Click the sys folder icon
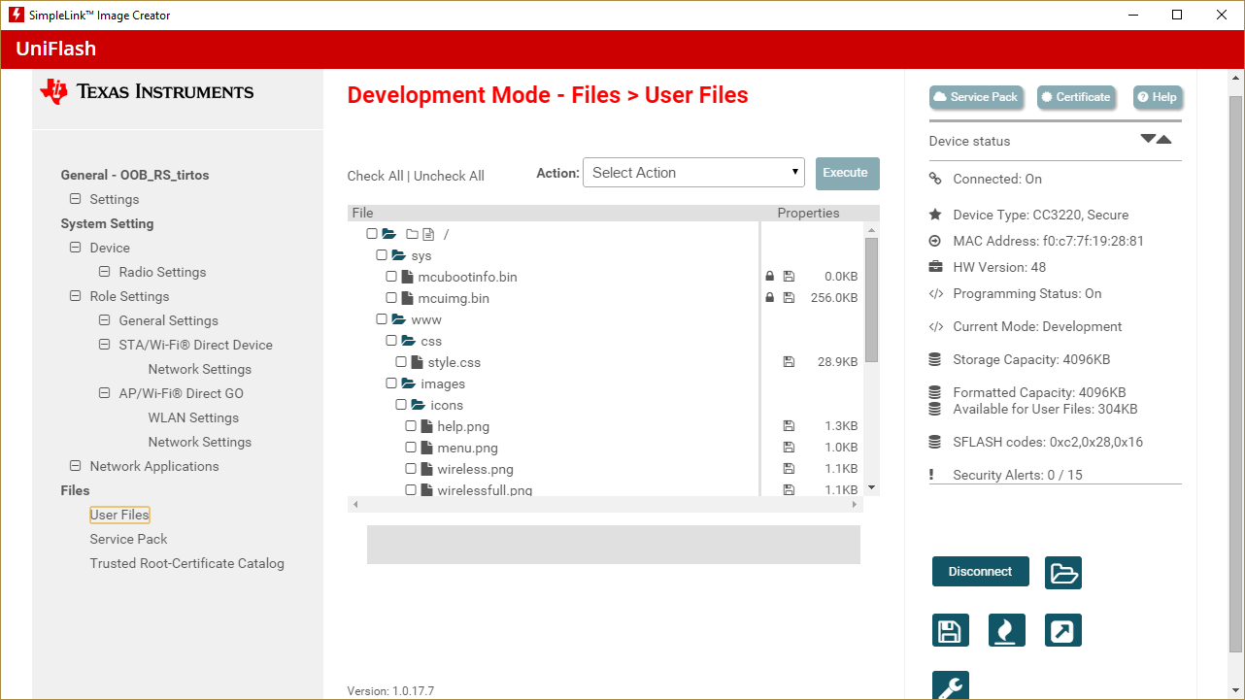 pyautogui.click(x=398, y=255)
